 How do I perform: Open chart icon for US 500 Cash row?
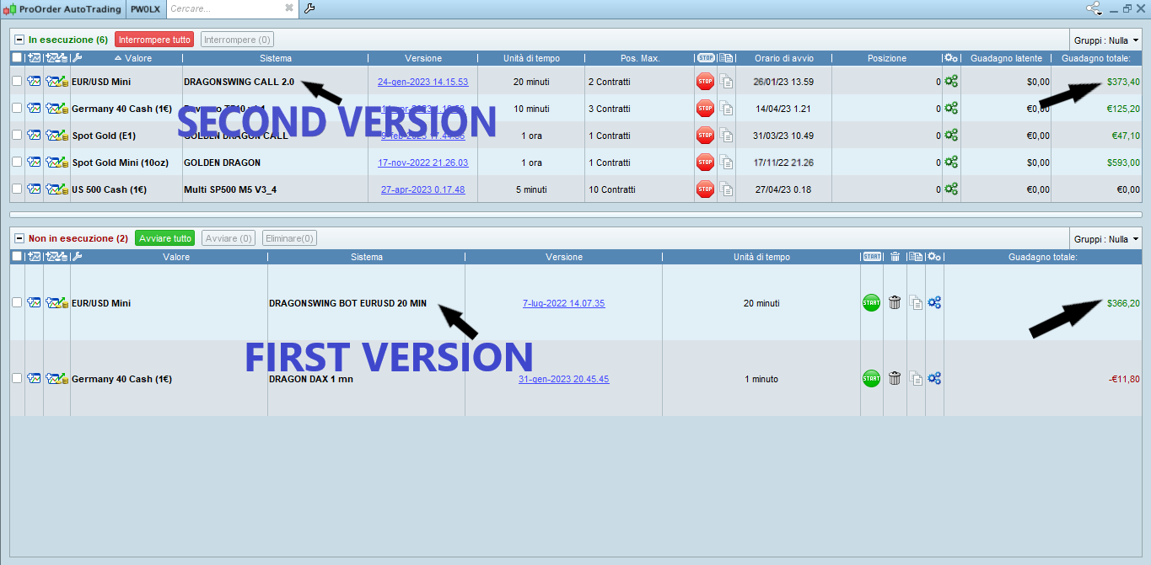(34, 189)
